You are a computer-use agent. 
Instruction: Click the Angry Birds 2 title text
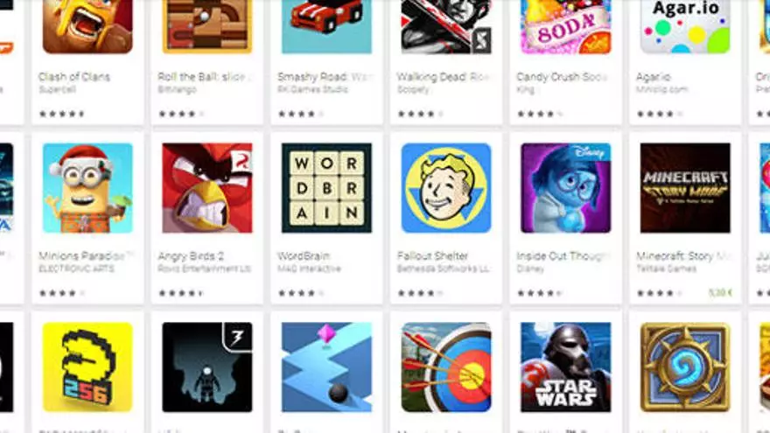[191, 255]
